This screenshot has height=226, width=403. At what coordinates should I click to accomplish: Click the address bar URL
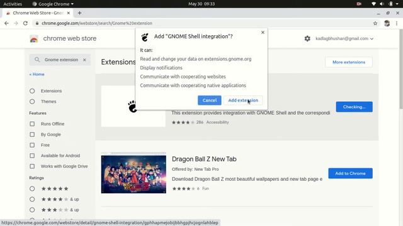[97, 23]
